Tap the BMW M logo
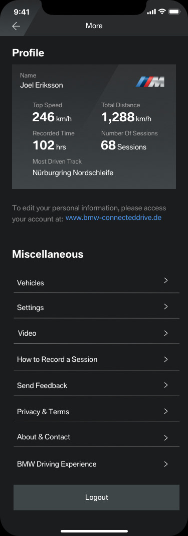Image resolution: width=188 pixels, height=536 pixels. pyautogui.click(x=150, y=82)
